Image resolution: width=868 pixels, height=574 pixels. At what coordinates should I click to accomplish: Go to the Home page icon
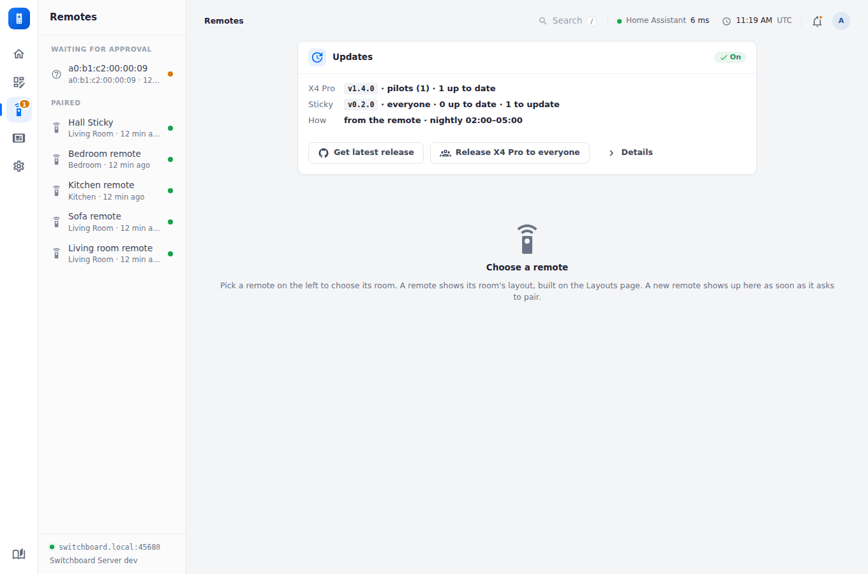tap(19, 54)
